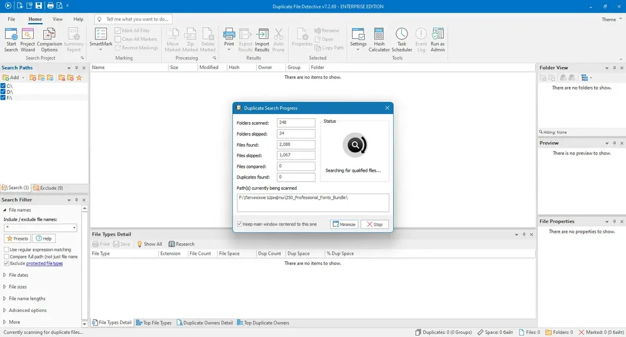Screen dimensions: 626x337
Task: Open the protected file types link
Action: coord(44,264)
